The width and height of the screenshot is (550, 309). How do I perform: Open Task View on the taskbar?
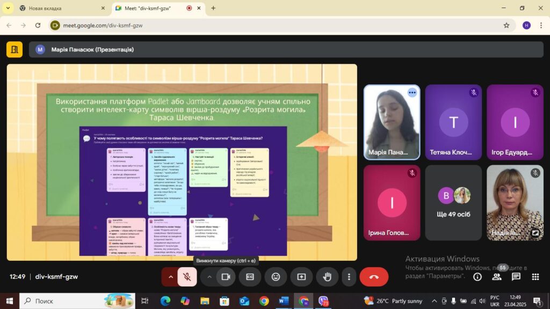coord(144,301)
